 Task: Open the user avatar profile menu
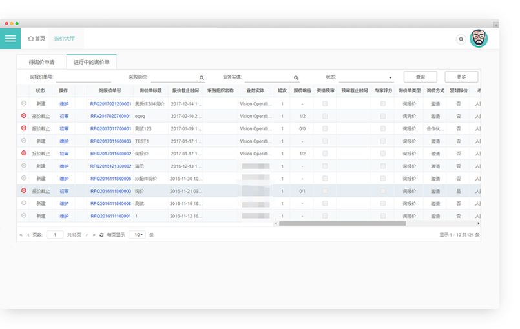[x=479, y=38]
